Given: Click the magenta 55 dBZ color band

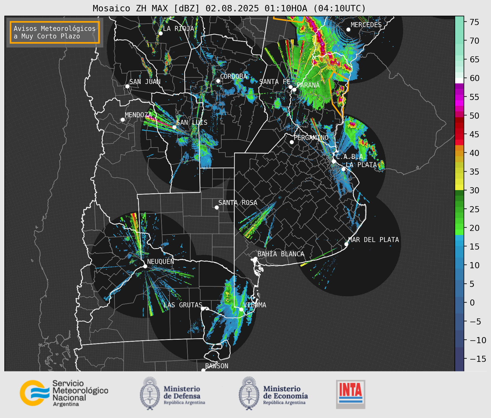Looking at the screenshot, I should pyautogui.click(x=459, y=97).
